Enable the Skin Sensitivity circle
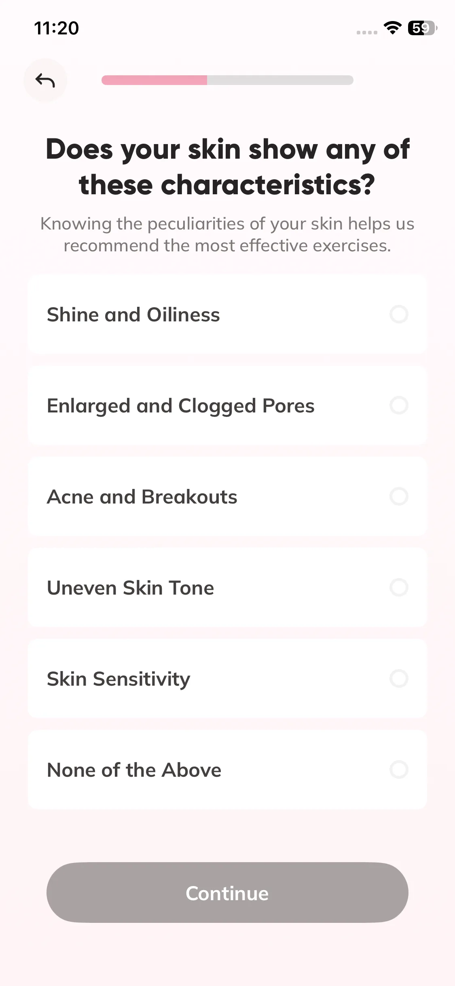The width and height of the screenshot is (455, 986). click(x=399, y=679)
